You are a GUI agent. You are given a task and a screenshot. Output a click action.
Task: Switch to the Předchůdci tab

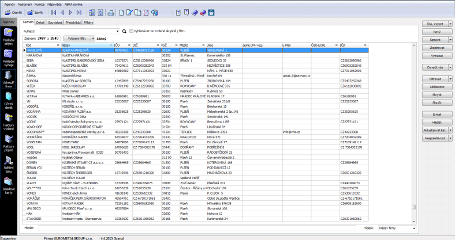73,22
